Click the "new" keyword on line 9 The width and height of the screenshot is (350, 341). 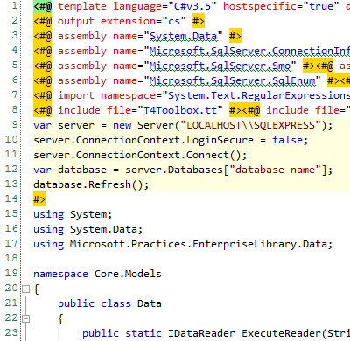(122, 125)
